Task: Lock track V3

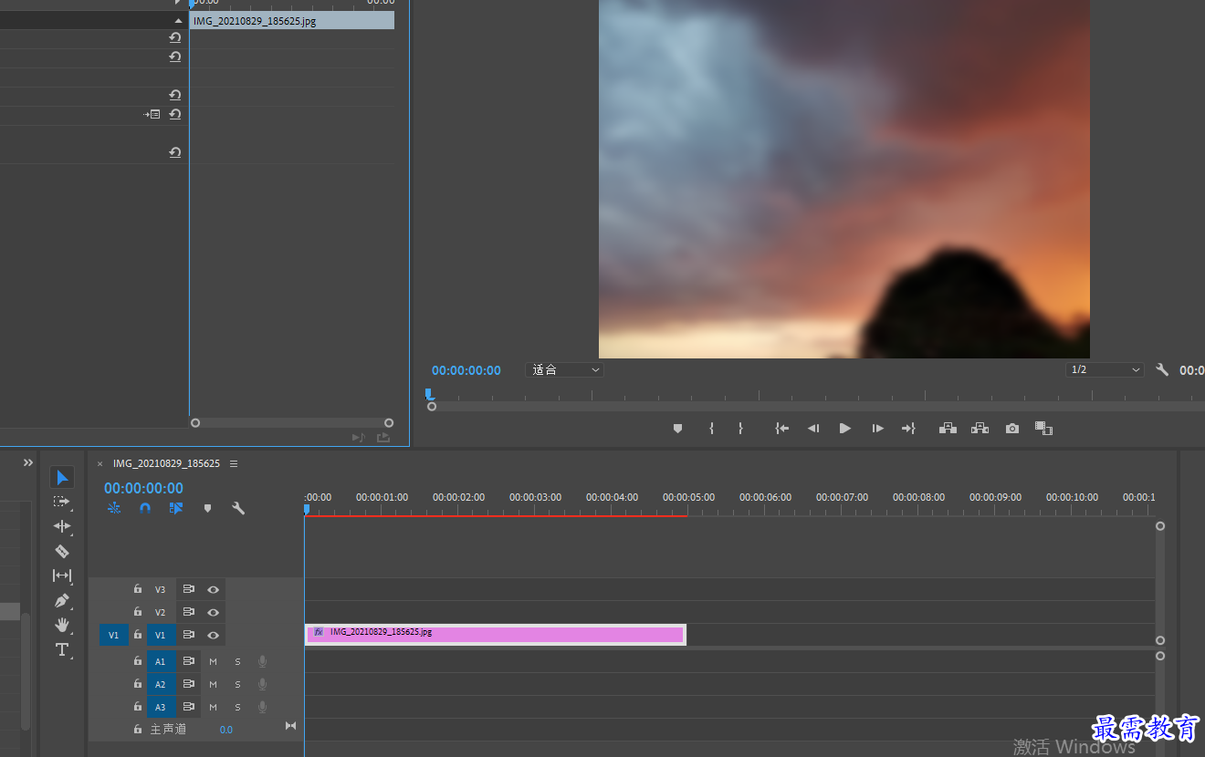Action: (x=138, y=589)
